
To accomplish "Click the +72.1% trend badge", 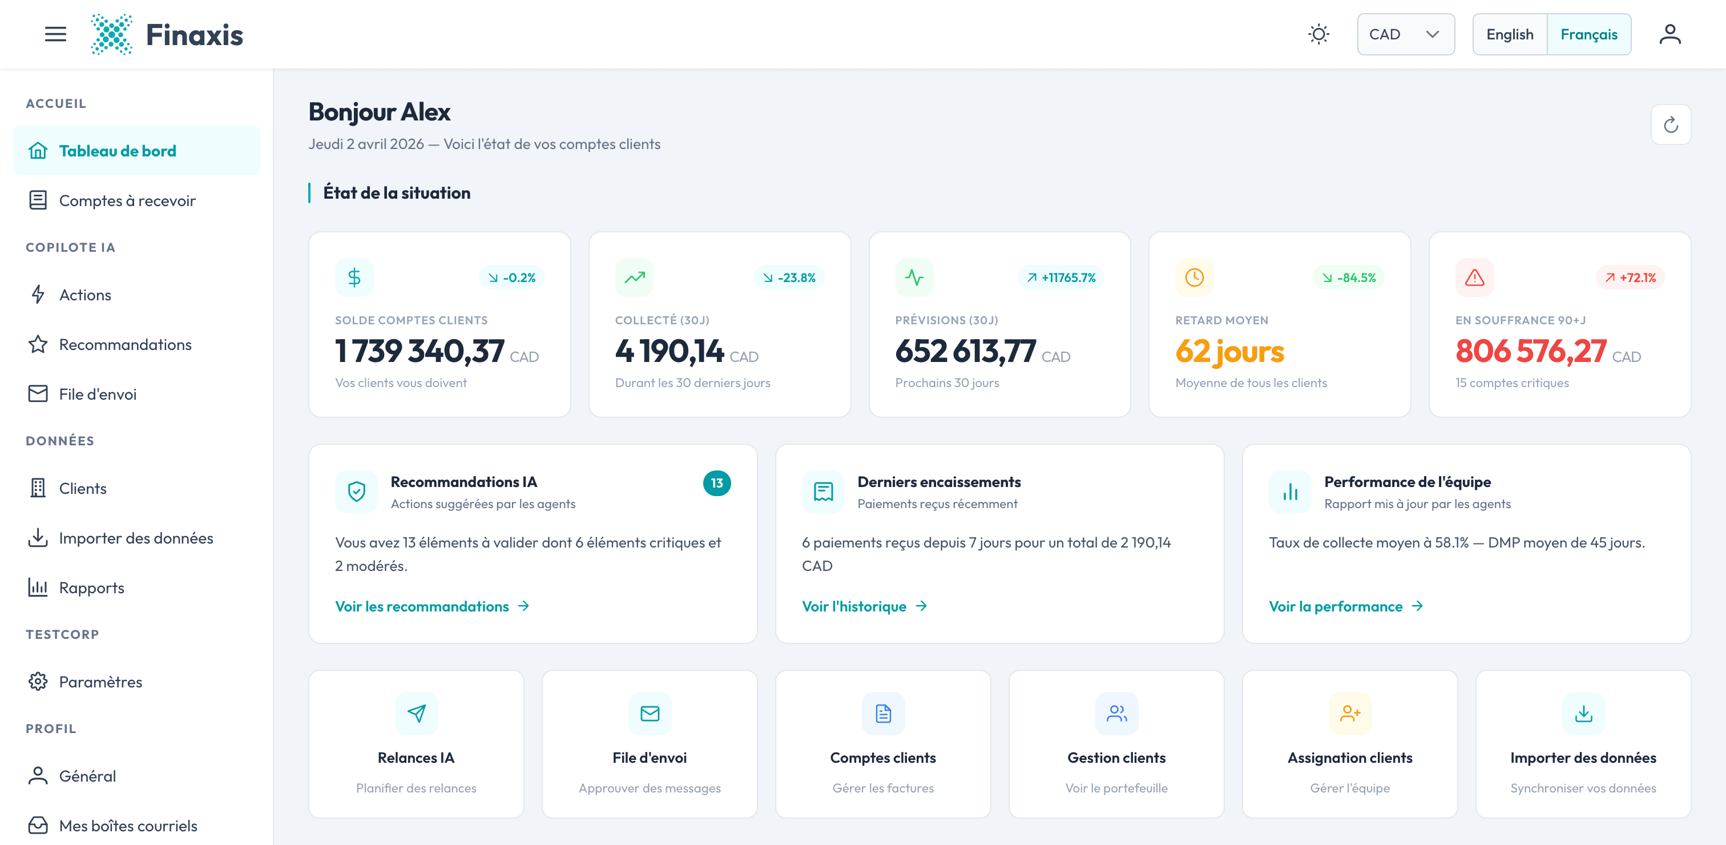I will click(x=1630, y=277).
